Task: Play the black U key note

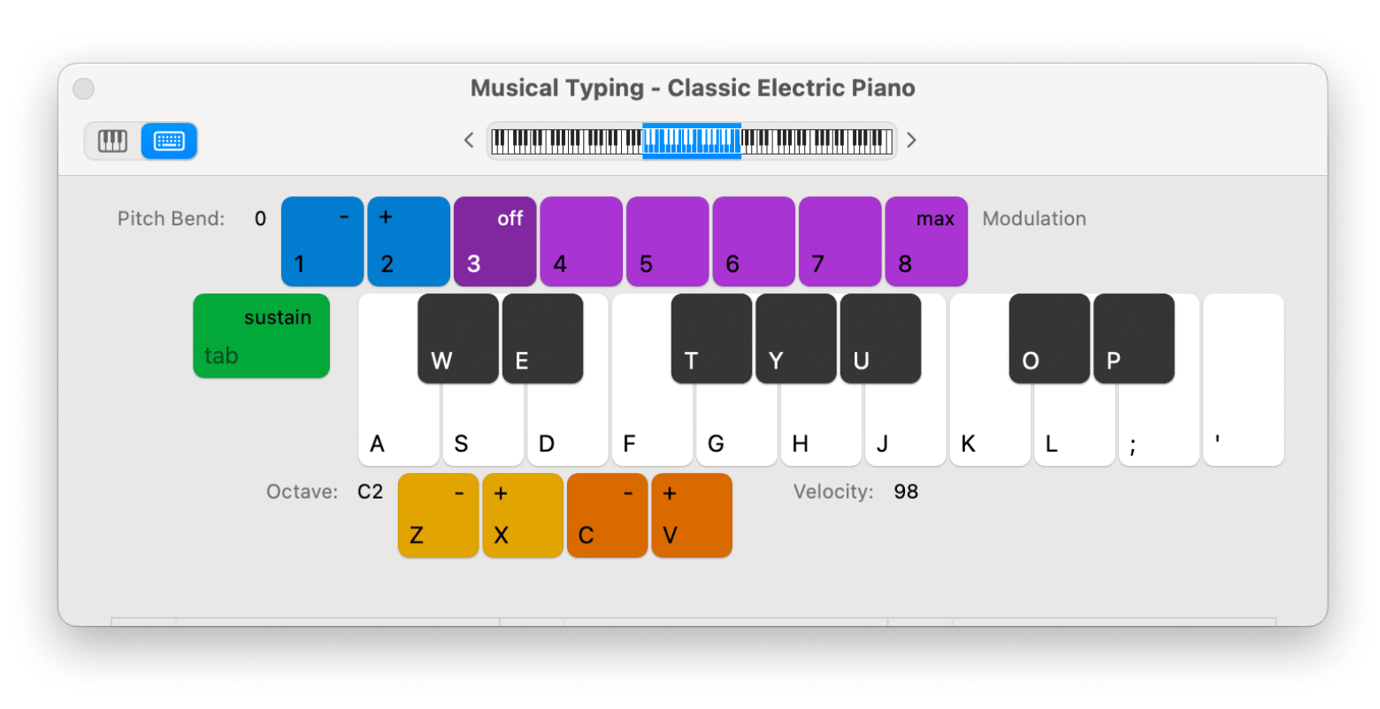Action: (x=880, y=339)
